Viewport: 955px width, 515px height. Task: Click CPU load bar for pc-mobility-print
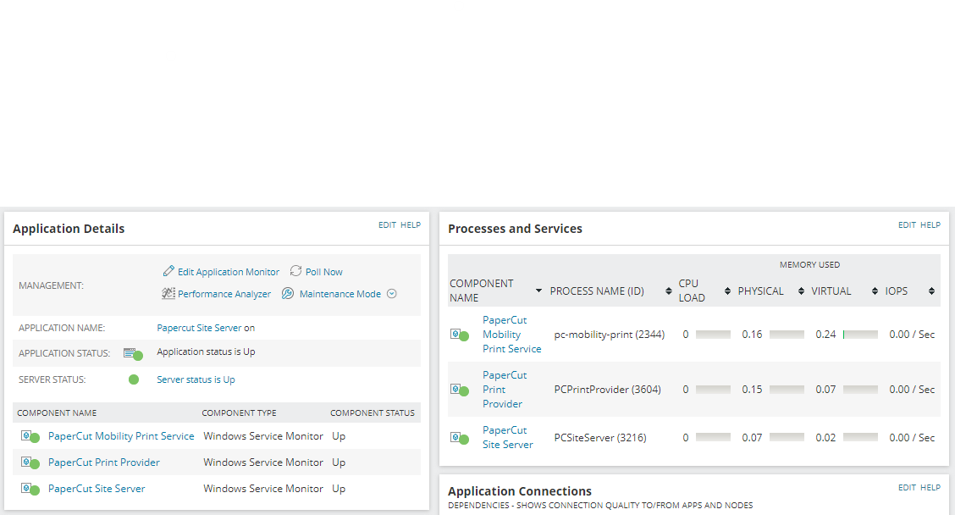[713, 335]
